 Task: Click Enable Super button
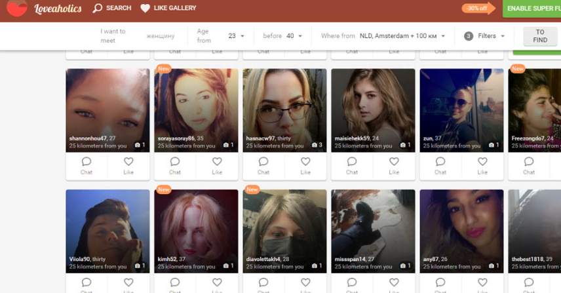point(531,9)
